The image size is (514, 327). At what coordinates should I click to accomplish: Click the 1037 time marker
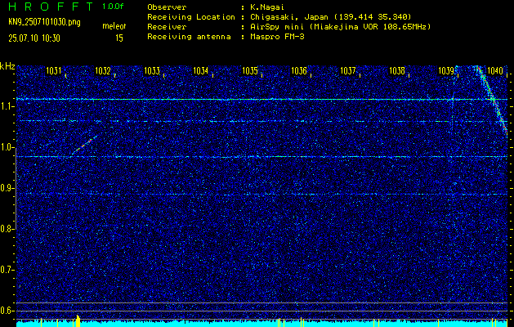(x=348, y=71)
